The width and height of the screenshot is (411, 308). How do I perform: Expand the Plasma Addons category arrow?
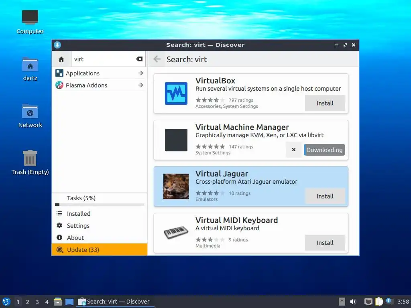141,85
